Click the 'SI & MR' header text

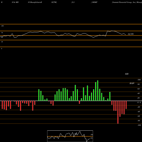pyautogui.click(x=15, y=2)
